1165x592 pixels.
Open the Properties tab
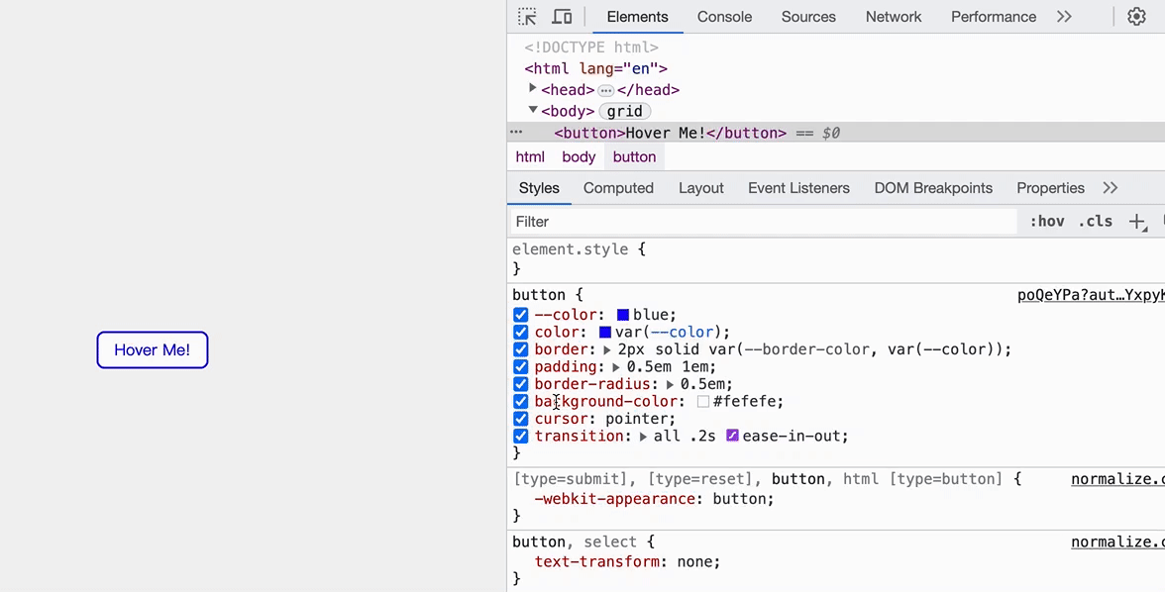pyautogui.click(x=1050, y=188)
